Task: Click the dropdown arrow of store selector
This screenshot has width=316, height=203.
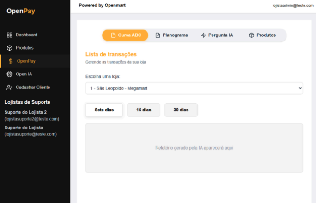Action: (x=300, y=88)
